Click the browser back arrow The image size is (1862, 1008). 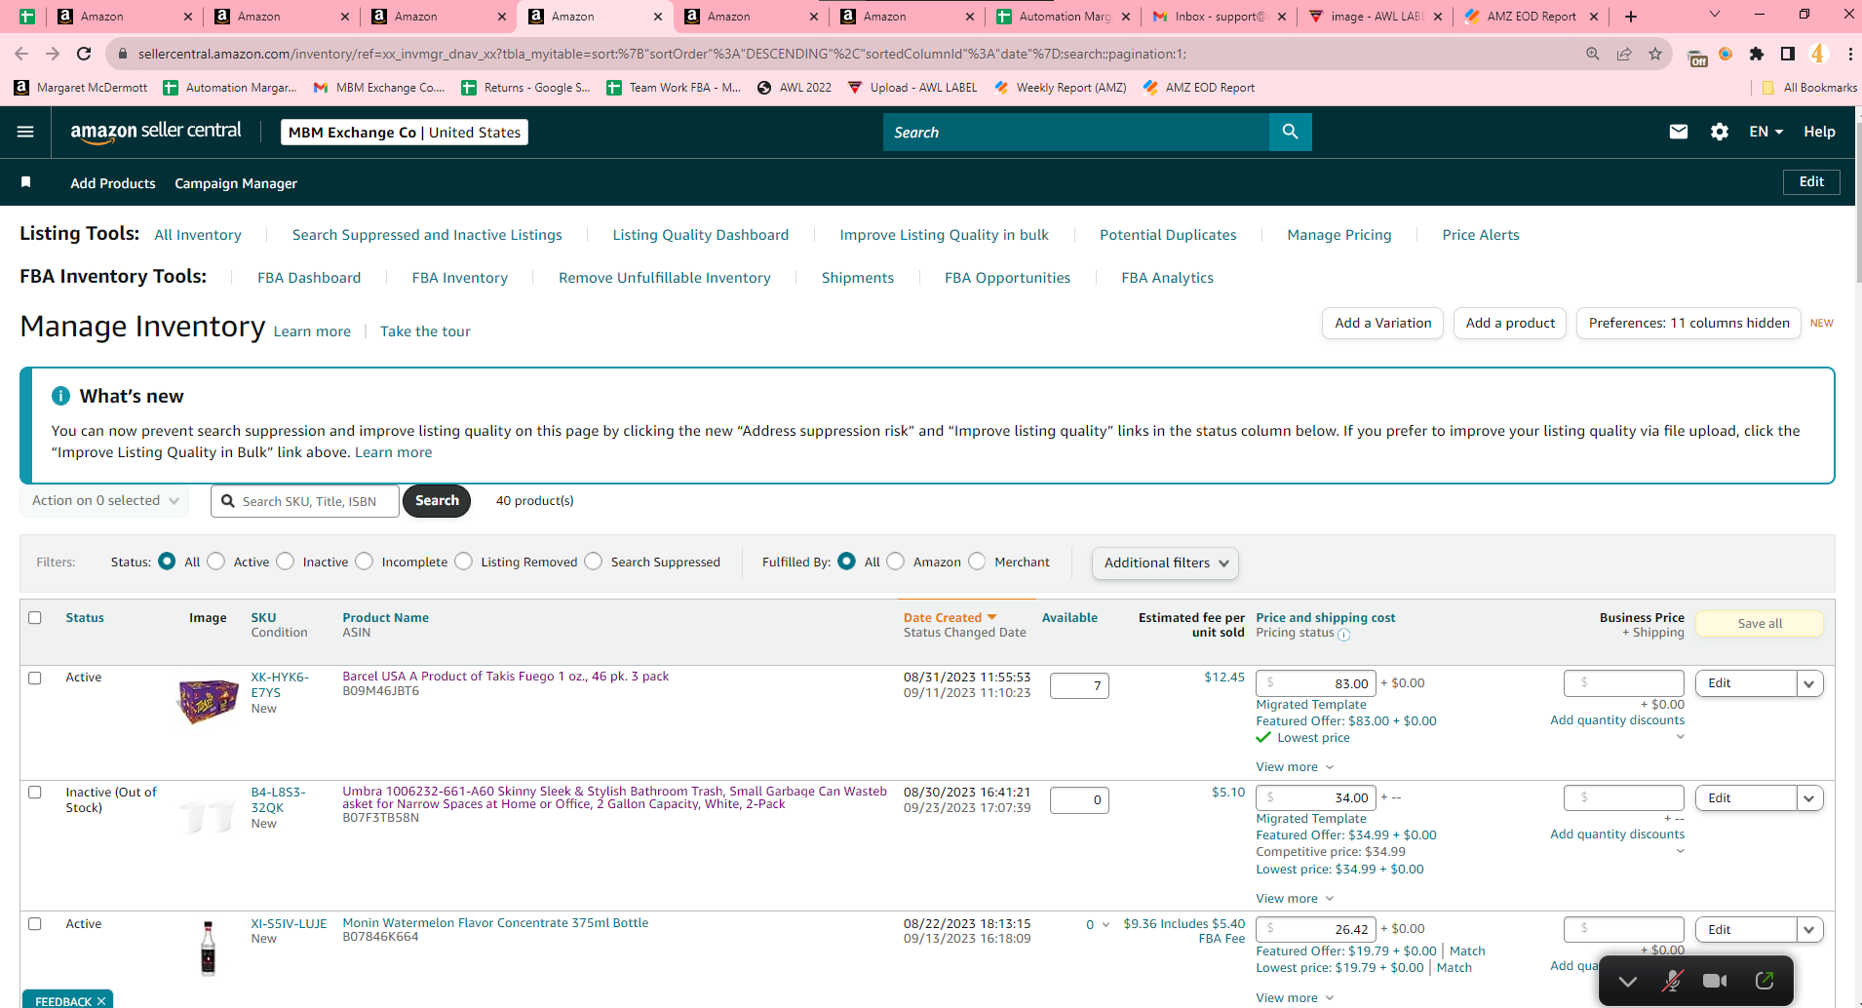[21, 54]
